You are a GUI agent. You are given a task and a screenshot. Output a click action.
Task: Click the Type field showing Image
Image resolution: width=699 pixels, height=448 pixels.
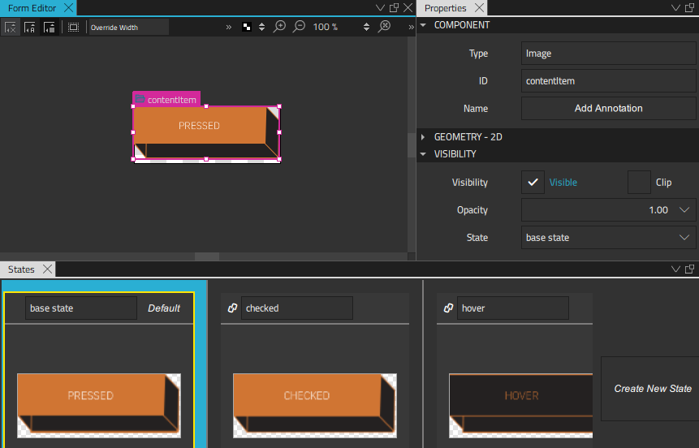point(609,54)
